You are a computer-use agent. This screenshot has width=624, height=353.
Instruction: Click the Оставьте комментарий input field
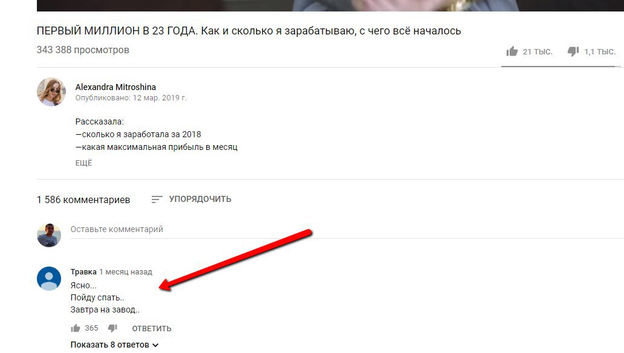point(347,230)
